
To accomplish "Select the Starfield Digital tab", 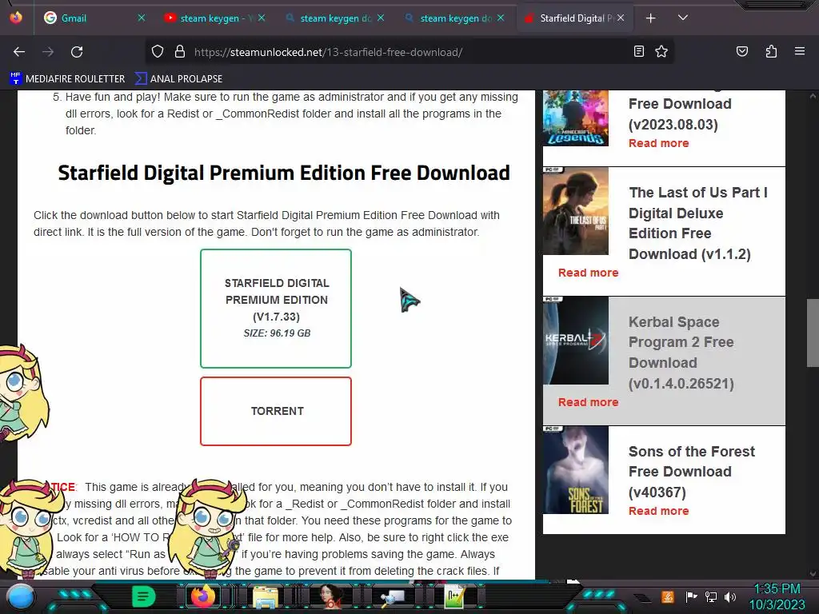I will click(x=574, y=18).
